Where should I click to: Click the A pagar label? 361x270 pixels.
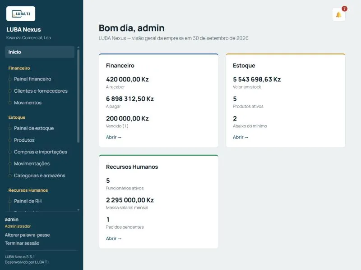113,106
